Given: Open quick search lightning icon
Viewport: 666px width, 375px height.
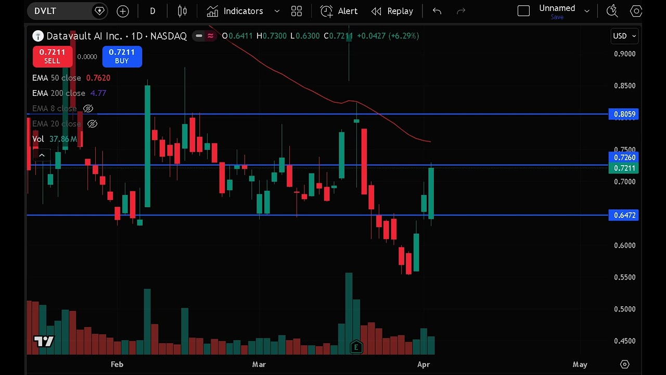Looking at the screenshot, I should [x=612, y=11].
